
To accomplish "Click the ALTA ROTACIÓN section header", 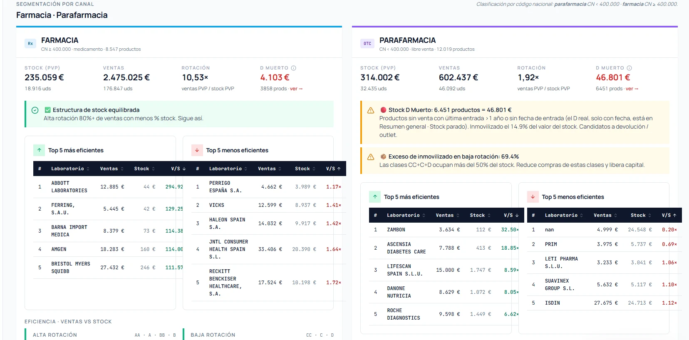I will point(55,335).
